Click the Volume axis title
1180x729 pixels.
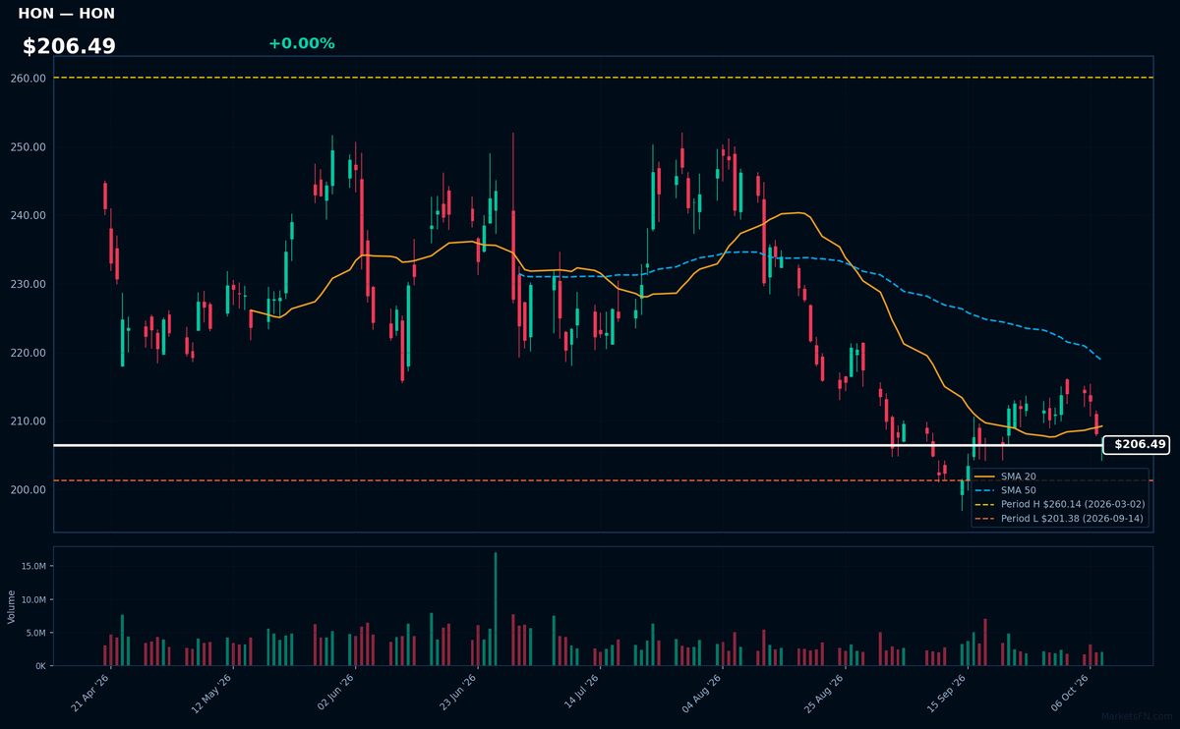pos(12,606)
